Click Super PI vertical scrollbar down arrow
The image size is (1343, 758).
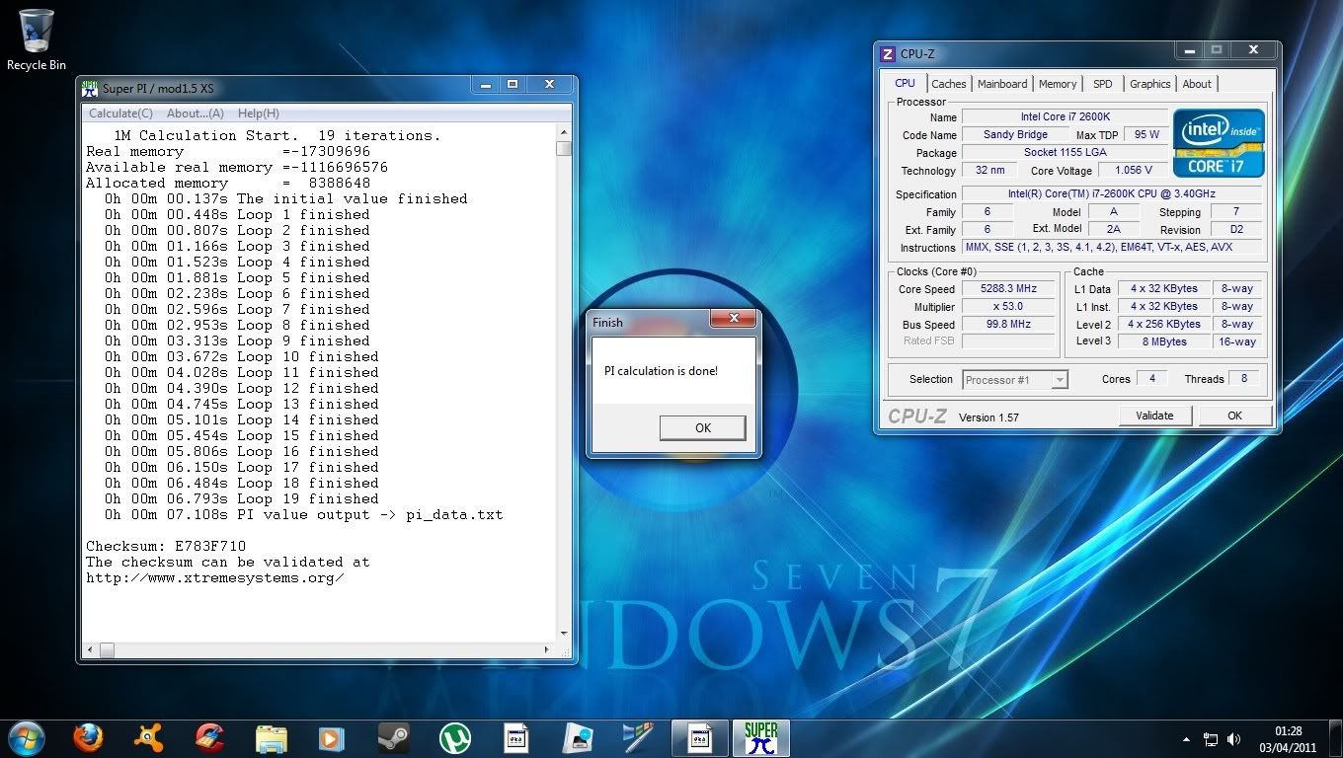pyautogui.click(x=564, y=634)
